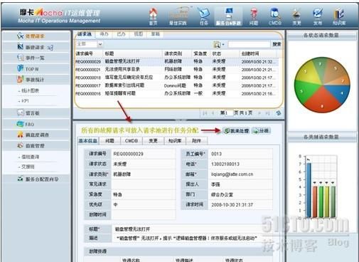This screenshot has height=262, width=359.
Task: Select request row REQ00000029
Action: [177, 61]
